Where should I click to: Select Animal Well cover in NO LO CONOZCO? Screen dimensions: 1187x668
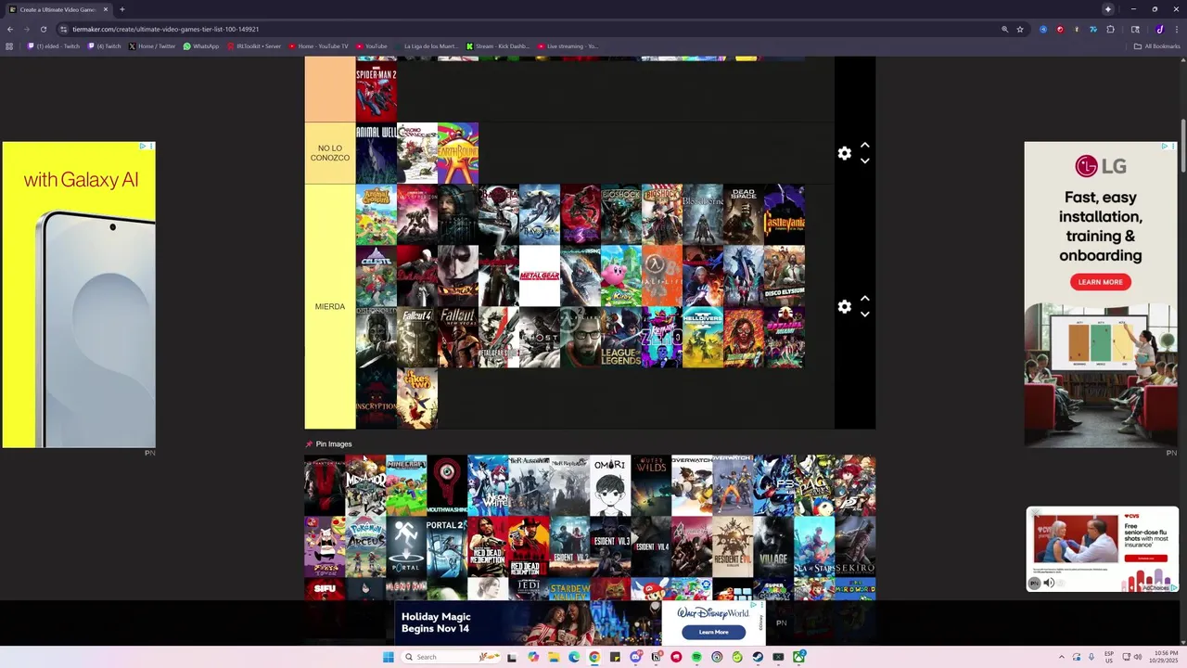tap(377, 153)
